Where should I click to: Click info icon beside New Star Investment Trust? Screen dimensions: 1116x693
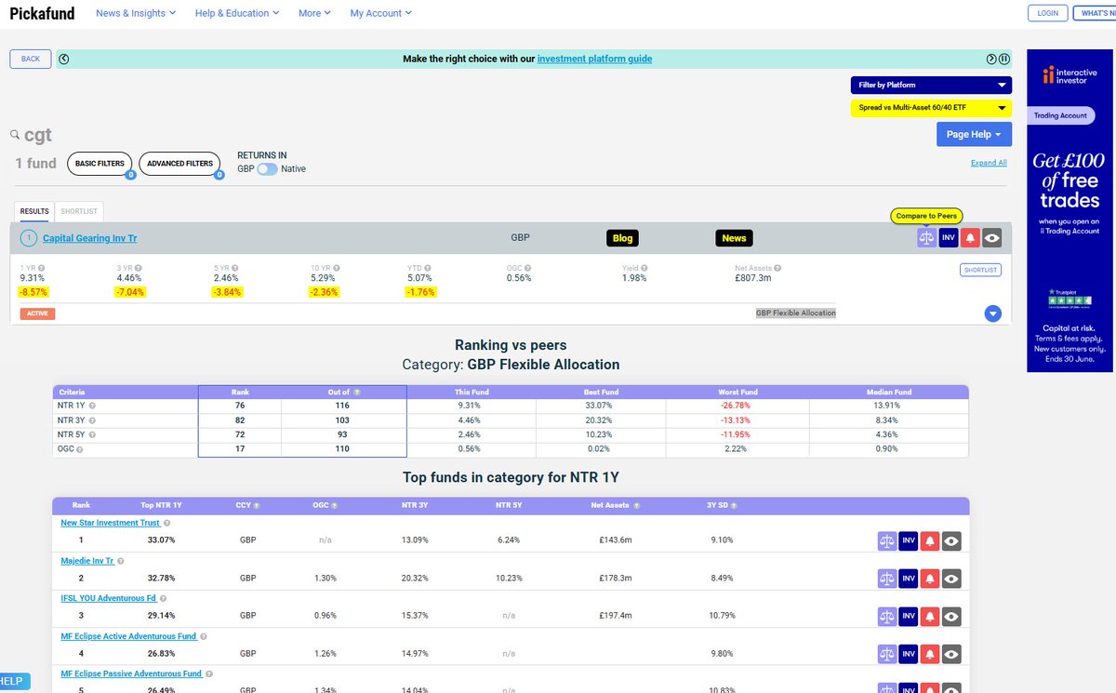(166, 523)
